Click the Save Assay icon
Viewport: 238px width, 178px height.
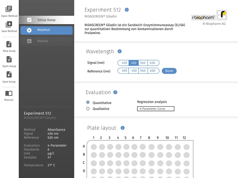(x=9, y=75)
